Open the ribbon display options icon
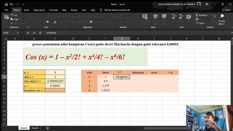Viewport: 233px width, 131px height. (207, 4)
